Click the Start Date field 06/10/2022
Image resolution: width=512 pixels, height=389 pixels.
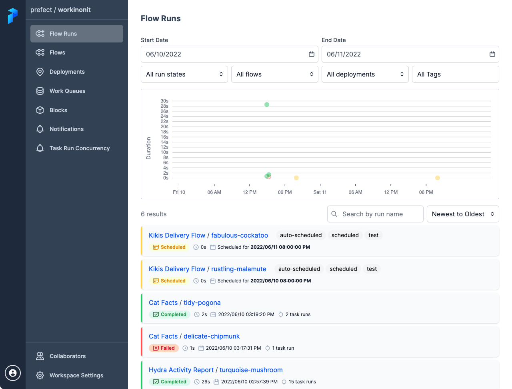tap(230, 54)
